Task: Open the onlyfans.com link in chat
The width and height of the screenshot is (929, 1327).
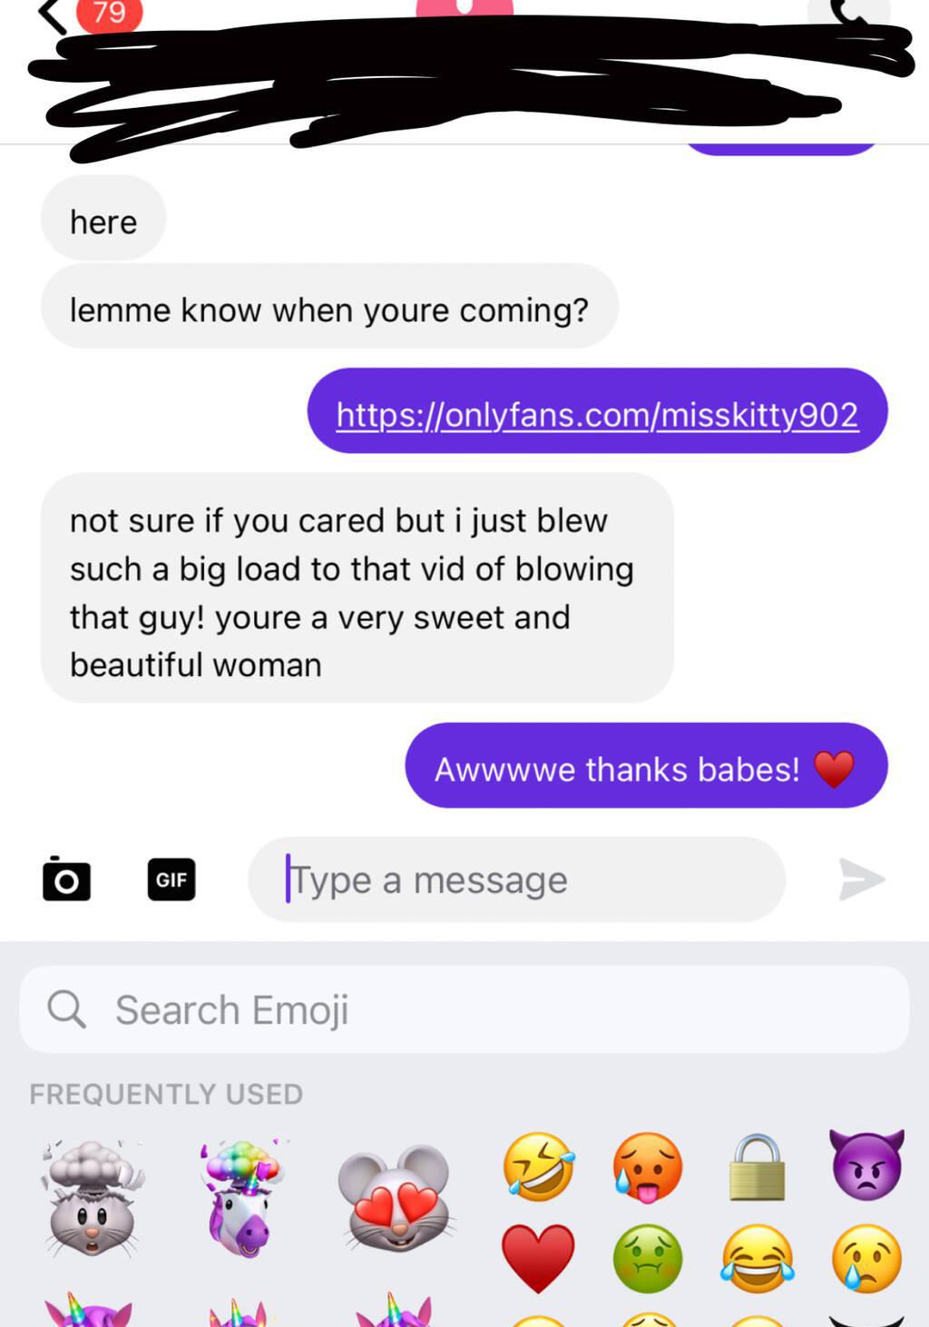Action: 597,414
